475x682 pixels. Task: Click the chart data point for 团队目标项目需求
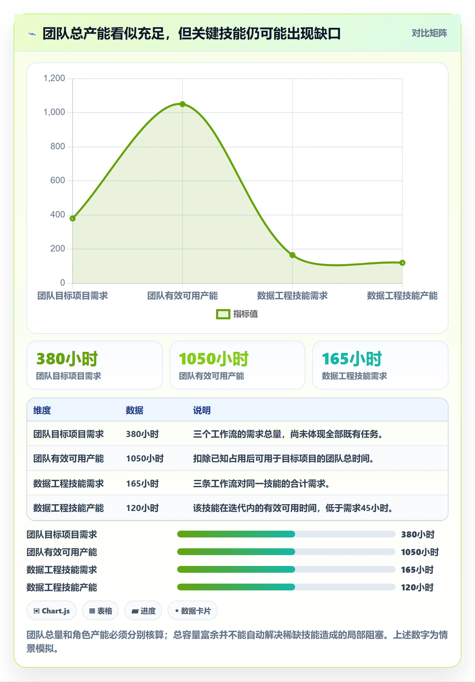[73, 218]
